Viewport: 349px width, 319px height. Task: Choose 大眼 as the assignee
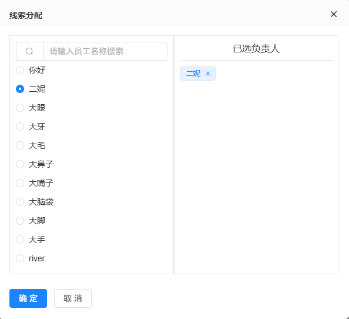click(x=20, y=108)
